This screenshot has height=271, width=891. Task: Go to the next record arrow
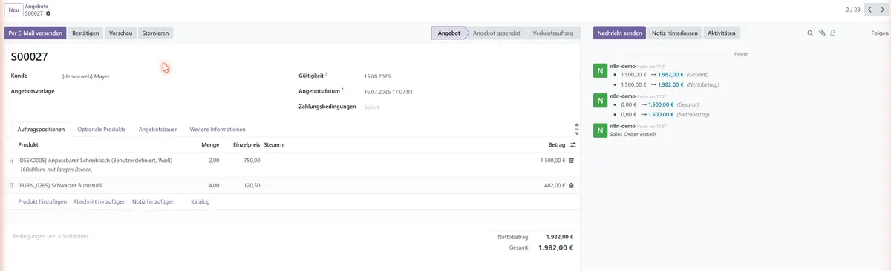pyautogui.click(x=883, y=10)
